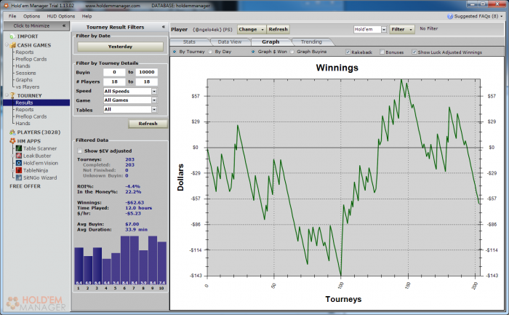This screenshot has width=509, height=315.
Task: Open the Options menu
Action: tap(31, 16)
